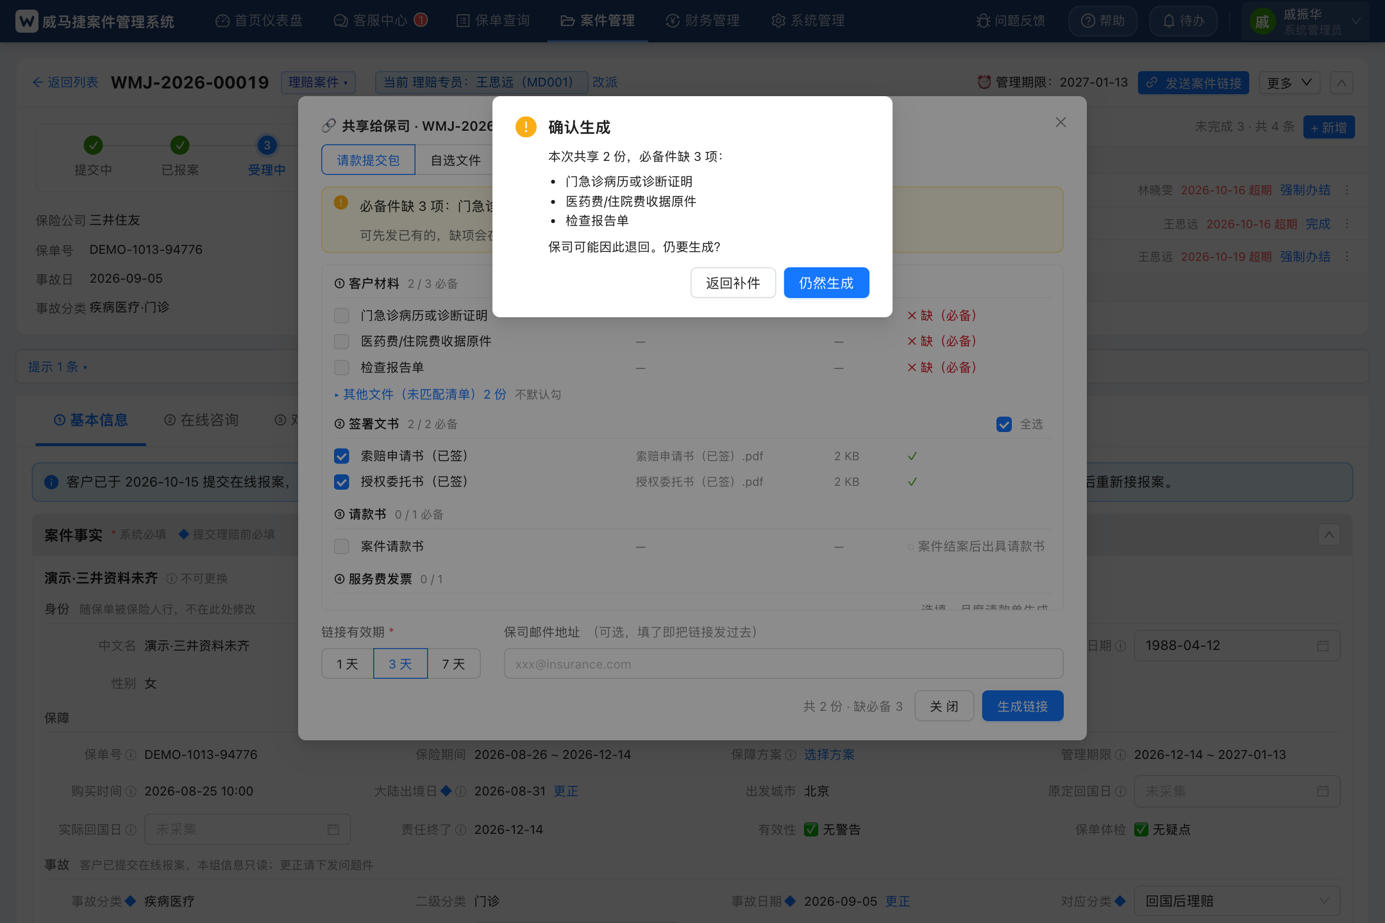Uncheck 授权委托书（已签）checkbox

[x=342, y=482]
